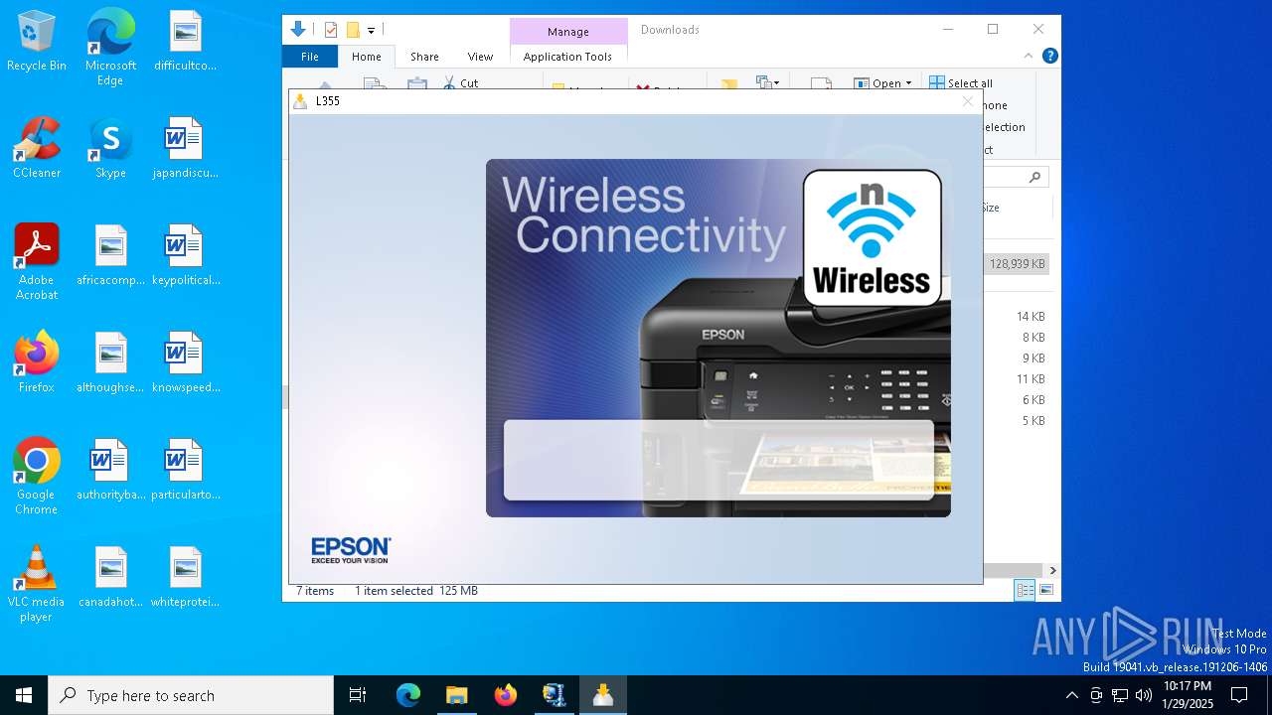This screenshot has width=1272, height=715.
Task: Open Firefox from the taskbar
Action: click(x=506, y=695)
